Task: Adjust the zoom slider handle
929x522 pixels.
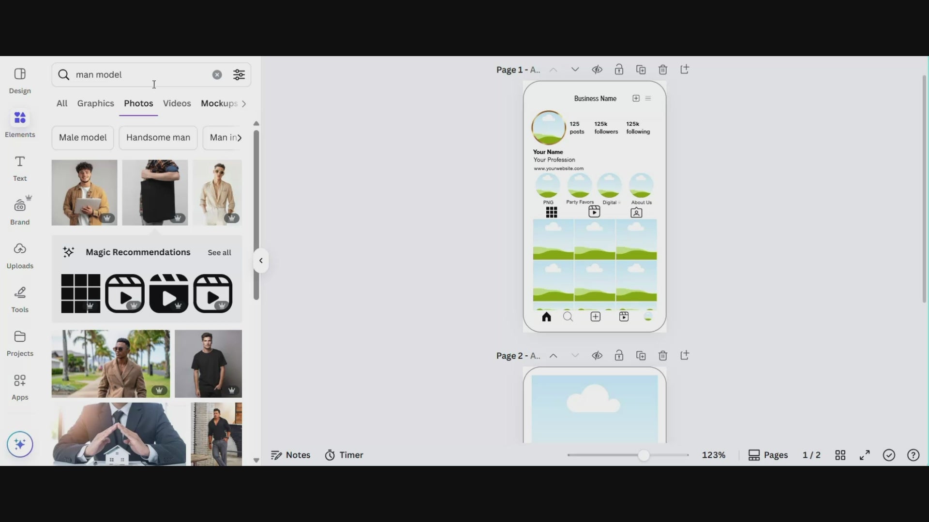Action: pos(644,455)
